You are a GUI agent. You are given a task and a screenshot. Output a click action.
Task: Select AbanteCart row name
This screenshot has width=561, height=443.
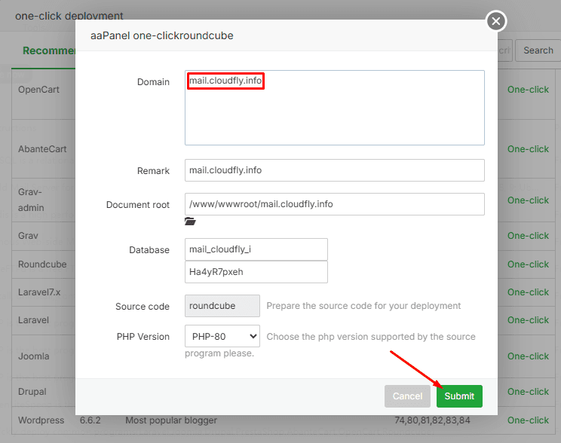tap(42, 148)
